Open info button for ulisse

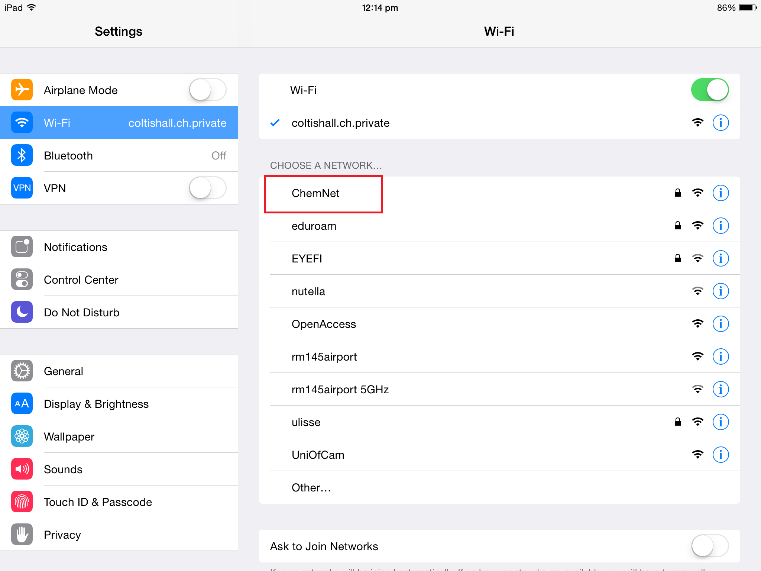[x=720, y=422]
